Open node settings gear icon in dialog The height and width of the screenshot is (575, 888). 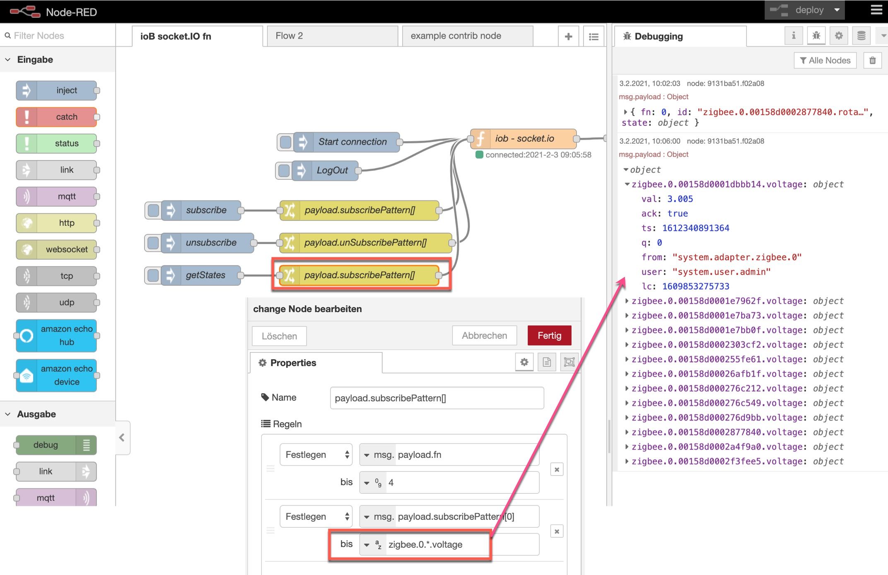[x=524, y=362]
